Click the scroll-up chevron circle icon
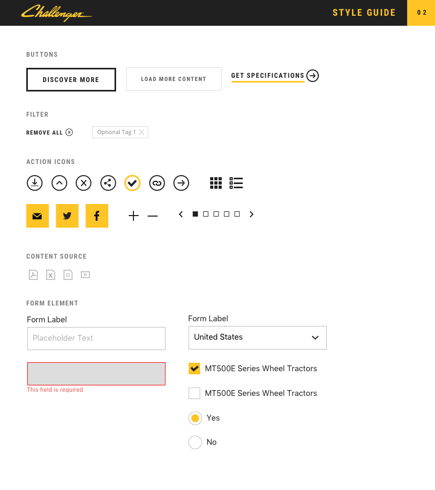This screenshot has height=490, width=435. tap(59, 183)
